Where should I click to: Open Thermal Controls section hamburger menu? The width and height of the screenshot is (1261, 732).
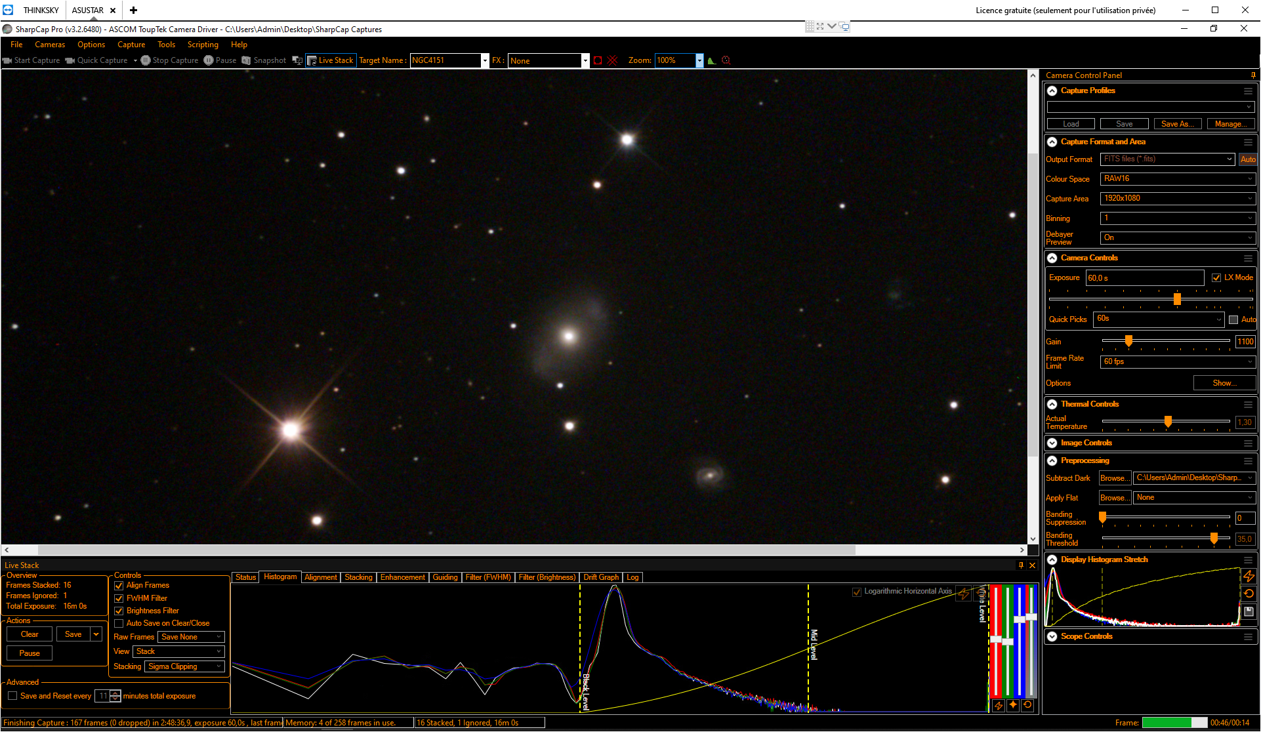click(1248, 405)
